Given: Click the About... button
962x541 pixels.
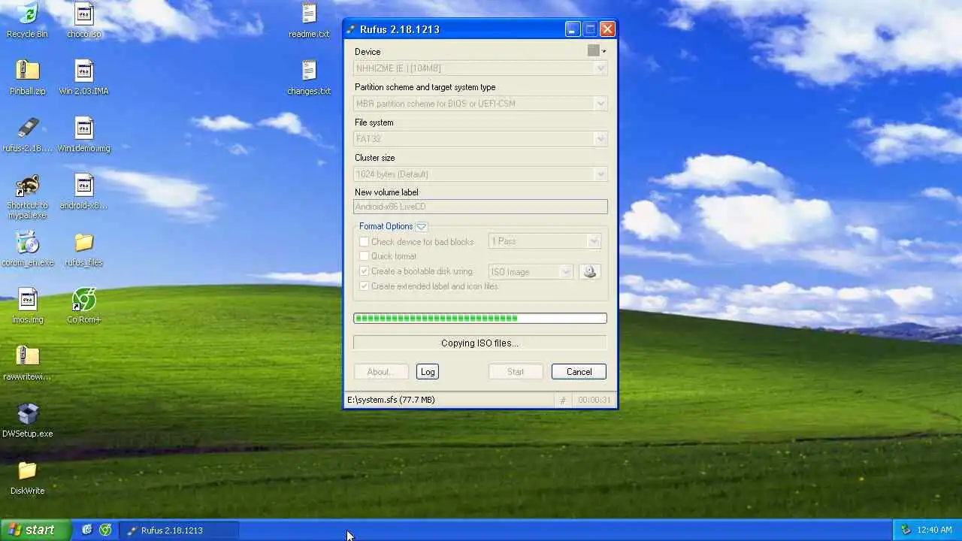Looking at the screenshot, I should [x=380, y=372].
